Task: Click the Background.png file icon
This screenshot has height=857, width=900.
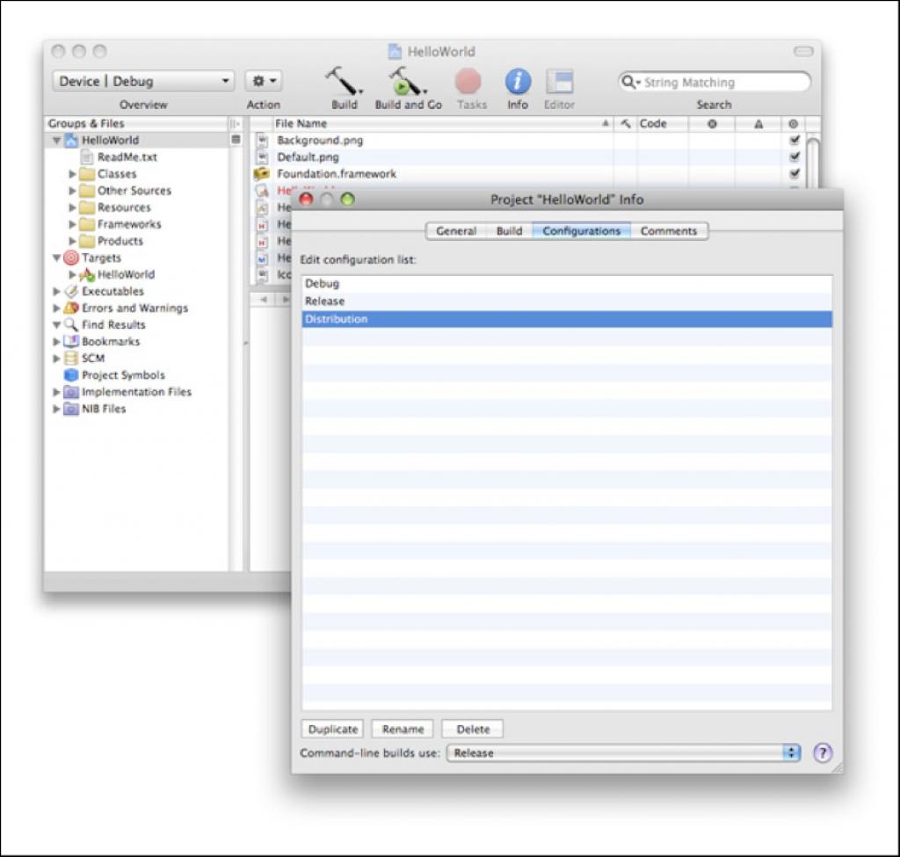Action: 262,140
